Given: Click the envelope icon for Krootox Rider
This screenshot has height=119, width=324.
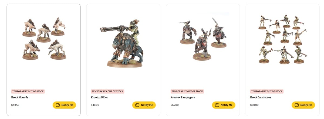Looking at the screenshot, I should pos(137,105).
